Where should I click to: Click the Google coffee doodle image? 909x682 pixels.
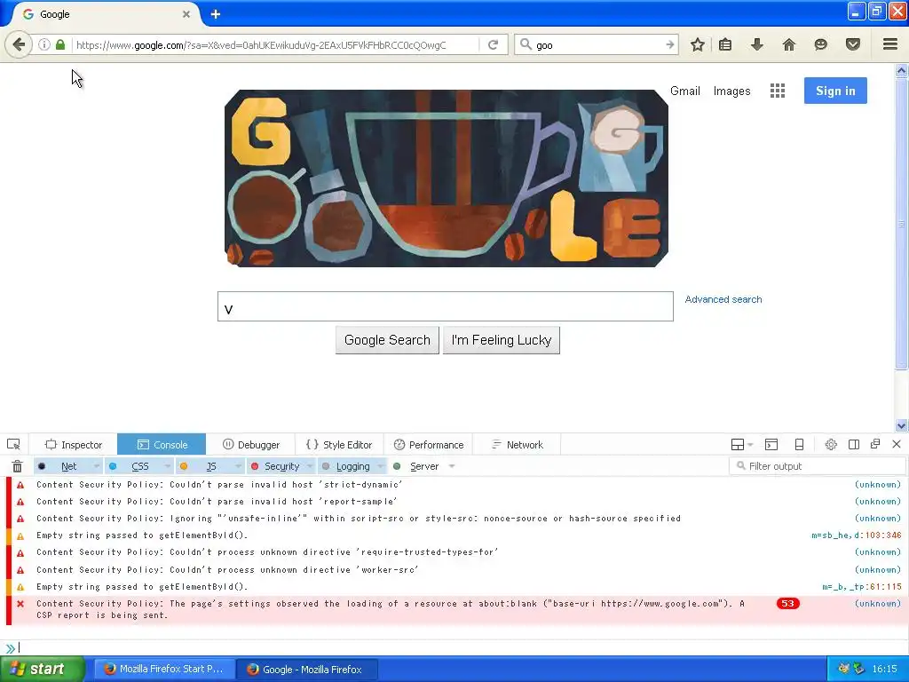[x=447, y=178]
